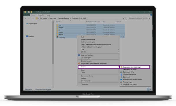Image resolution: width=176 pixels, height=106 pixels.
Task: Expand the Conceder acceso a submenu
Action: point(98,61)
